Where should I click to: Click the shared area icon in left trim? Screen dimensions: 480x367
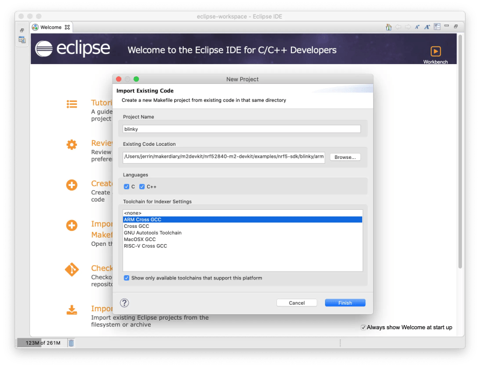22,40
